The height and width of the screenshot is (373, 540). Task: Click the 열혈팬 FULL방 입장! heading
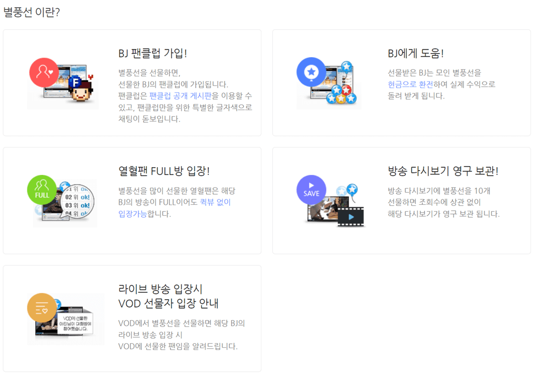coord(164,171)
